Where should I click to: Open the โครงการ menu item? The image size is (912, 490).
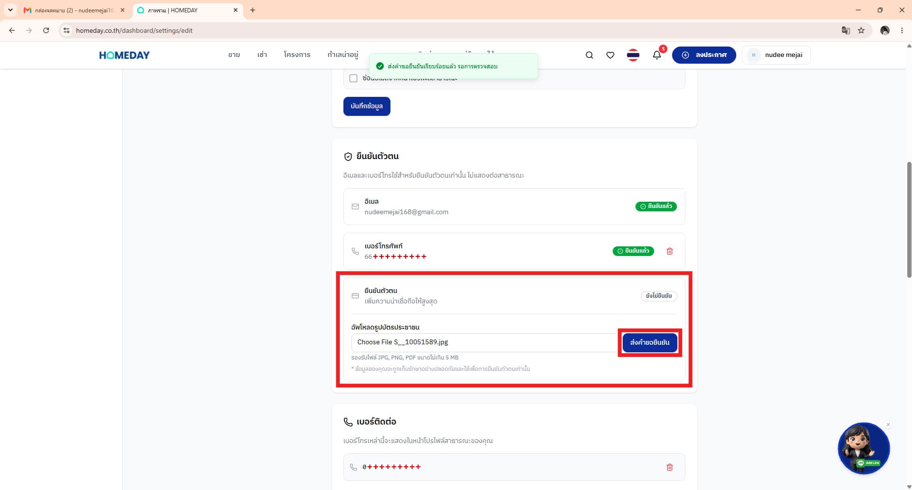pyautogui.click(x=297, y=55)
